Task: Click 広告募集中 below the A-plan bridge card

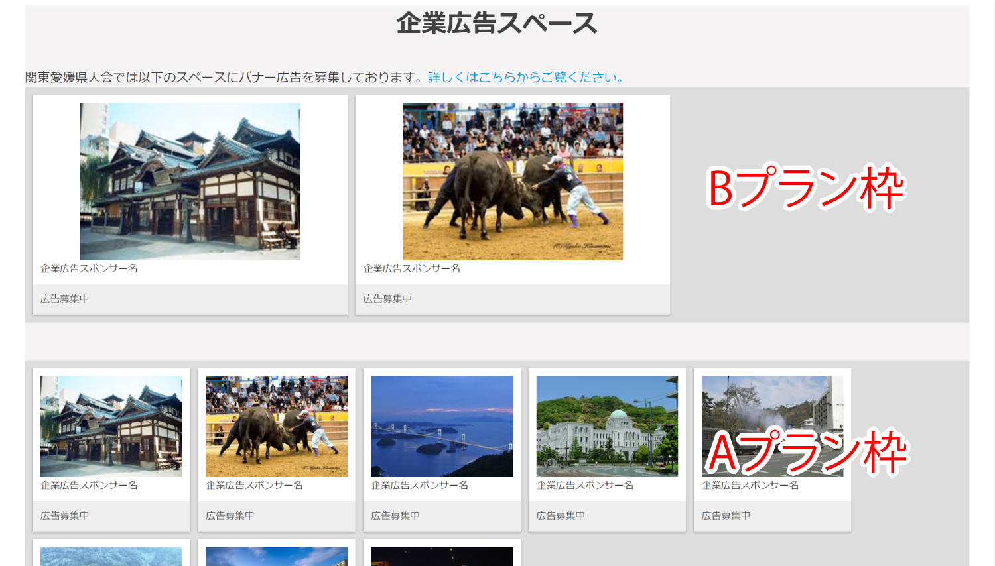Action: (x=395, y=516)
